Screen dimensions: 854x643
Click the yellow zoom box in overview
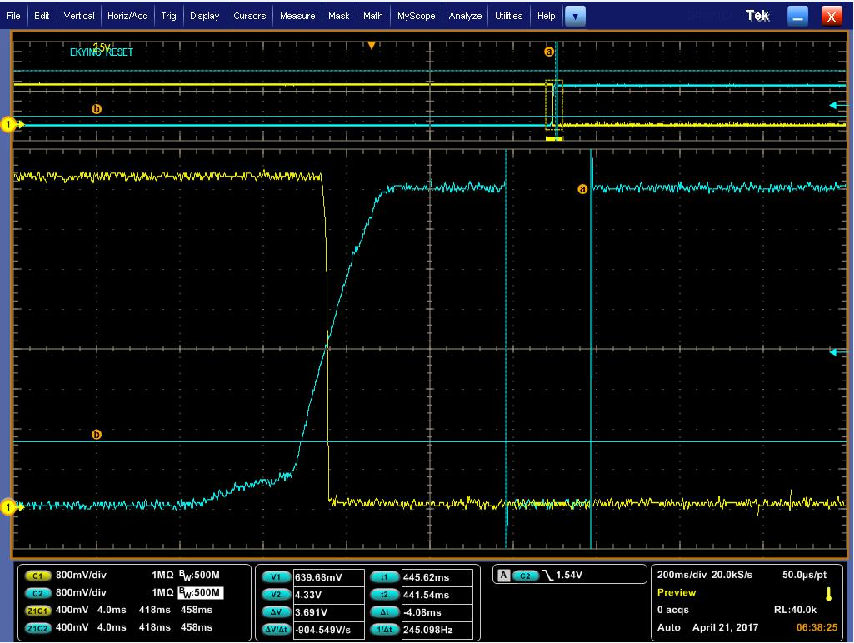coord(554,105)
